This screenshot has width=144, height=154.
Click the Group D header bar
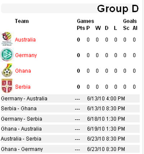click(70, 8)
